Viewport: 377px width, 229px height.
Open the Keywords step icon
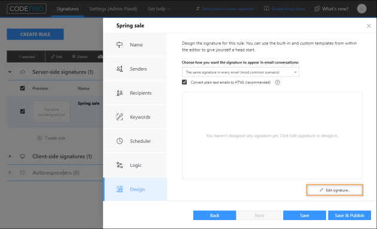coord(120,117)
